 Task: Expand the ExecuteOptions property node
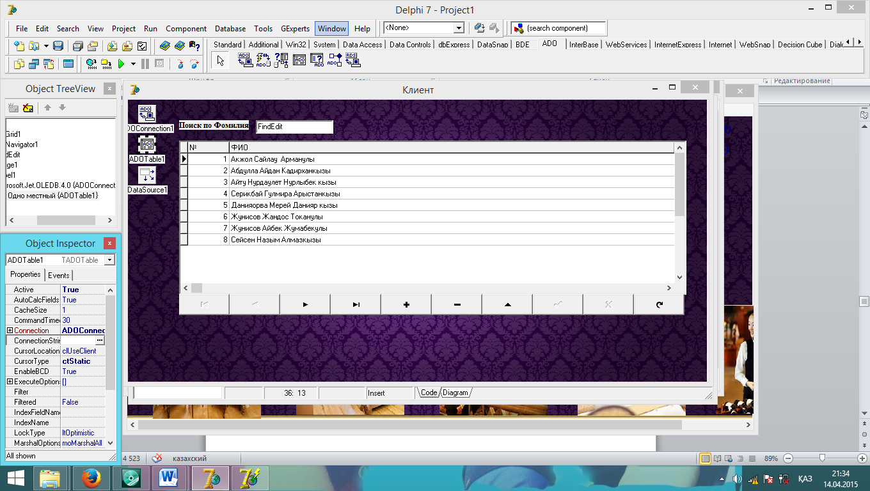click(10, 382)
